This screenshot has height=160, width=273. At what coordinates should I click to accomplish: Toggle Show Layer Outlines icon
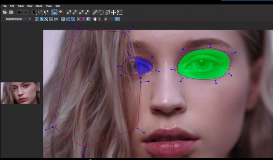click(68, 19)
